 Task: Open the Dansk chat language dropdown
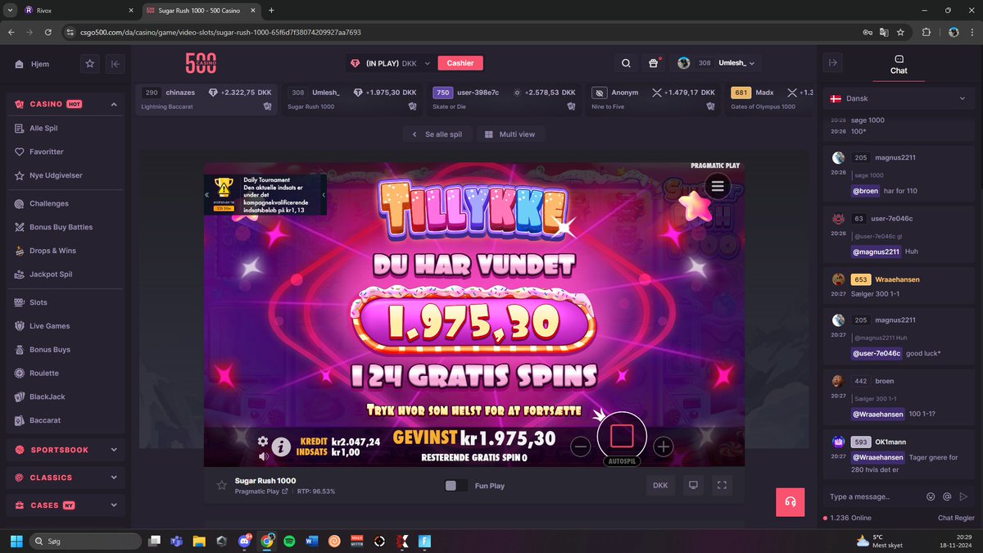(899, 98)
